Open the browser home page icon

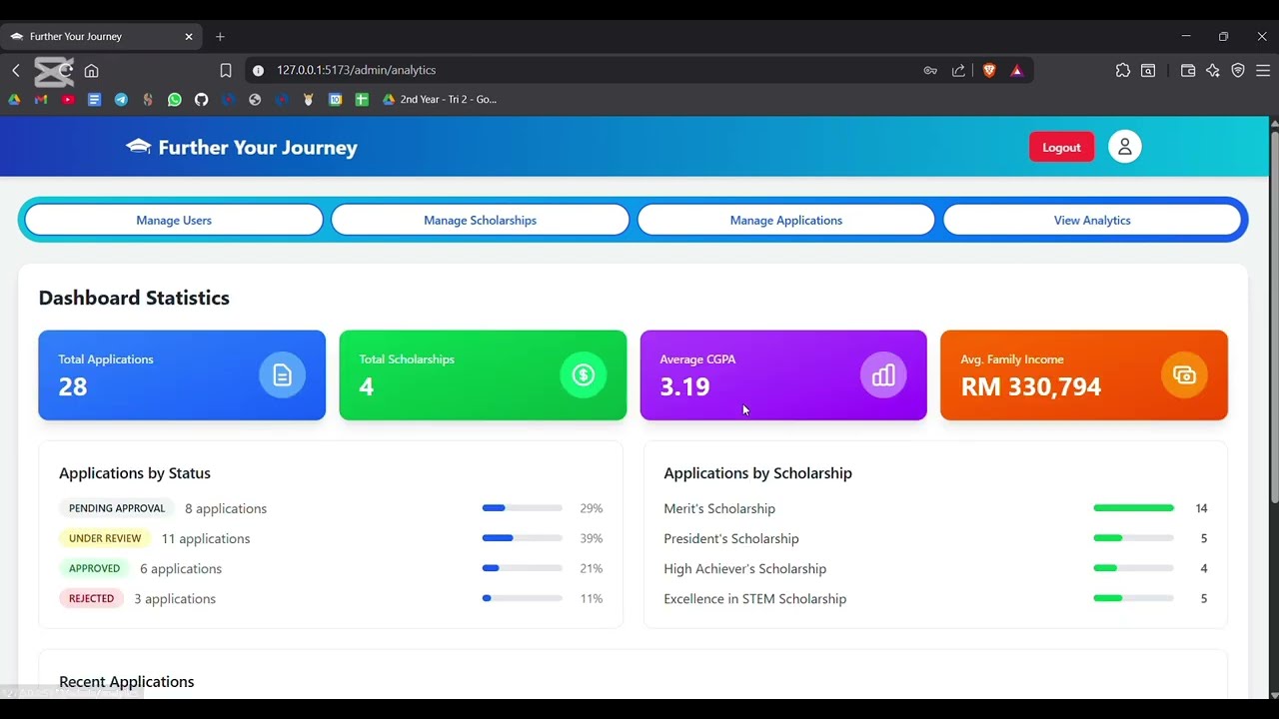click(x=91, y=70)
